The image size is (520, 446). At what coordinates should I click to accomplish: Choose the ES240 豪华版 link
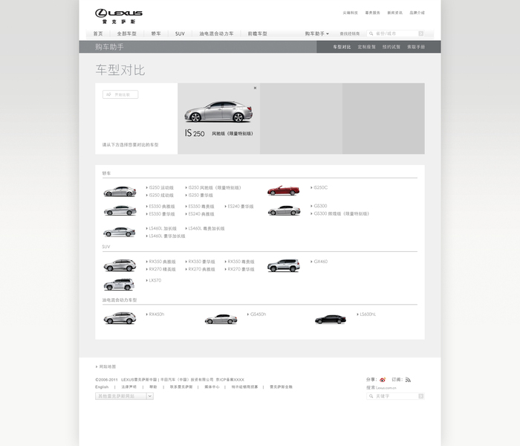click(241, 206)
